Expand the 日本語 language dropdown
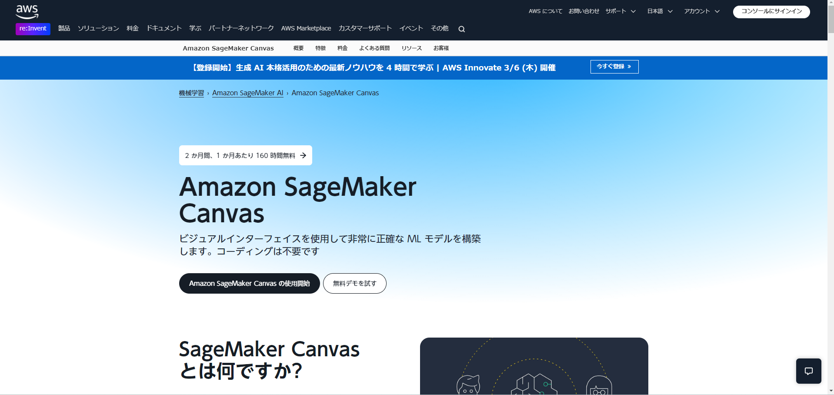The width and height of the screenshot is (834, 395). [x=660, y=11]
